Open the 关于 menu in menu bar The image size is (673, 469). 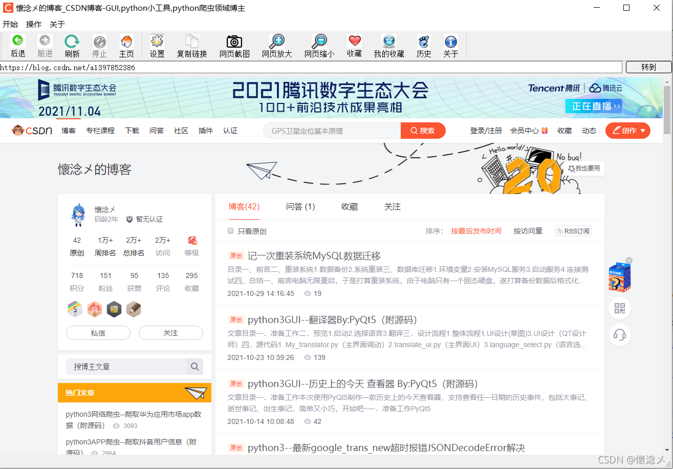tap(57, 24)
